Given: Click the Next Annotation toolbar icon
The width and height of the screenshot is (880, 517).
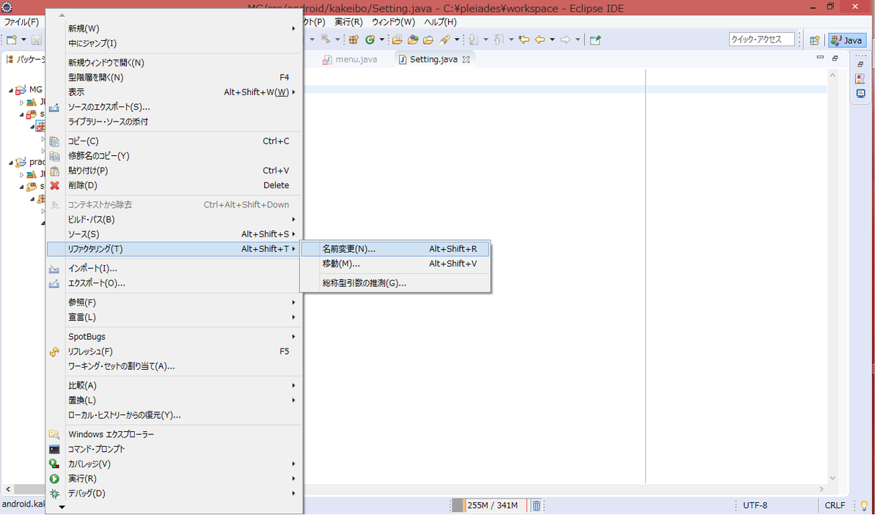Looking at the screenshot, I should tap(473, 40).
